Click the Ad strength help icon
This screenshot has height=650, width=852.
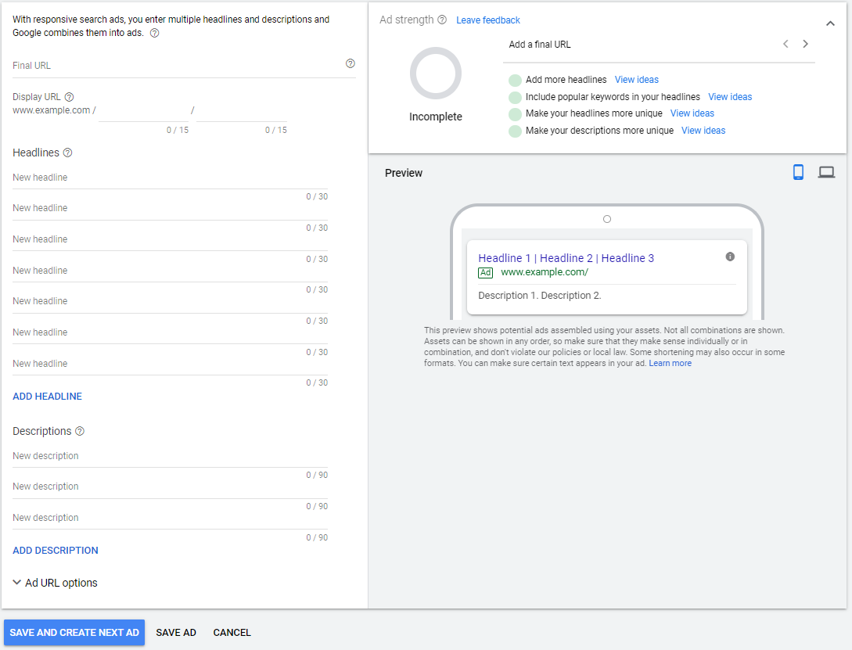pyautogui.click(x=442, y=20)
